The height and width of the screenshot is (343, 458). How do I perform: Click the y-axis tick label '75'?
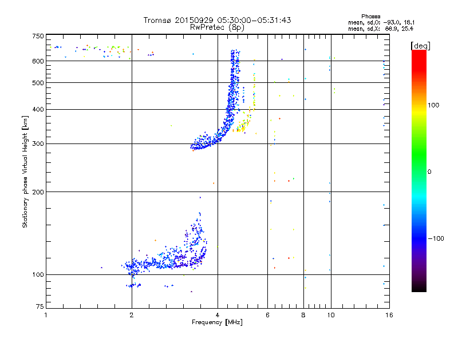tap(40, 306)
